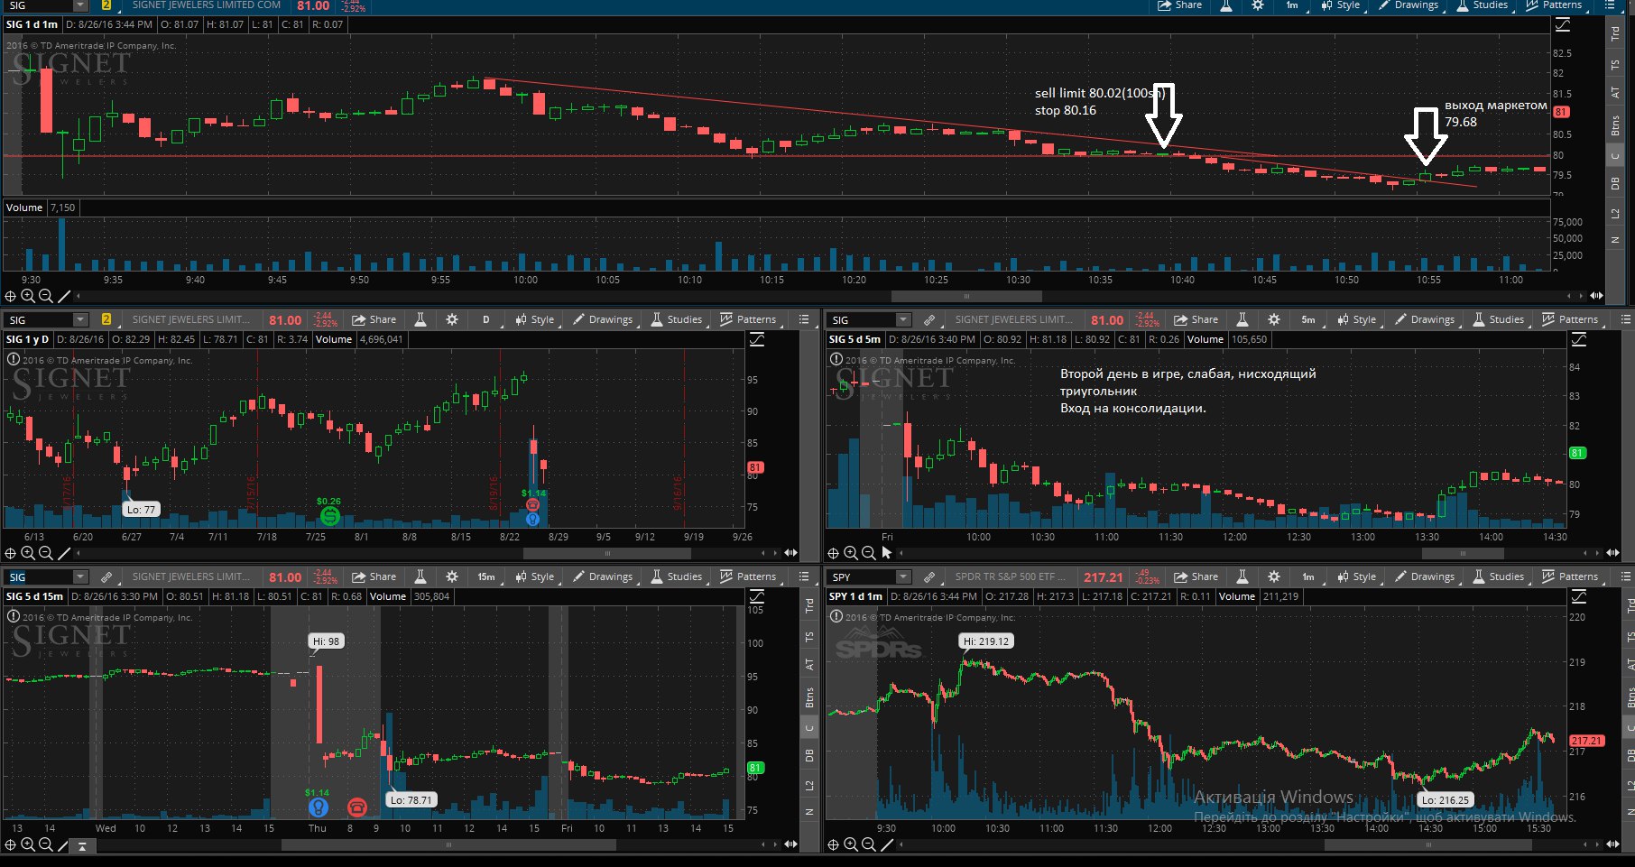Open gear settings in SIG 1y D chart
The height and width of the screenshot is (867, 1635).
pyautogui.click(x=452, y=319)
